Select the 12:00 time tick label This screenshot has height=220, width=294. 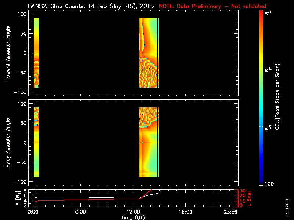coord(133,212)
